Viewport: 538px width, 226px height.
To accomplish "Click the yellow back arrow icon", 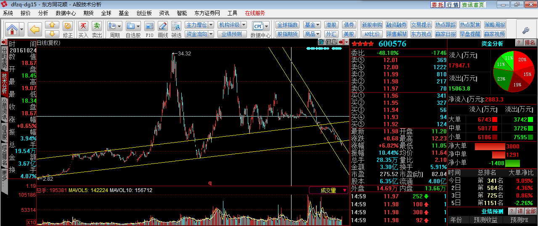I will pyautogui.click(x=34, y=29).
